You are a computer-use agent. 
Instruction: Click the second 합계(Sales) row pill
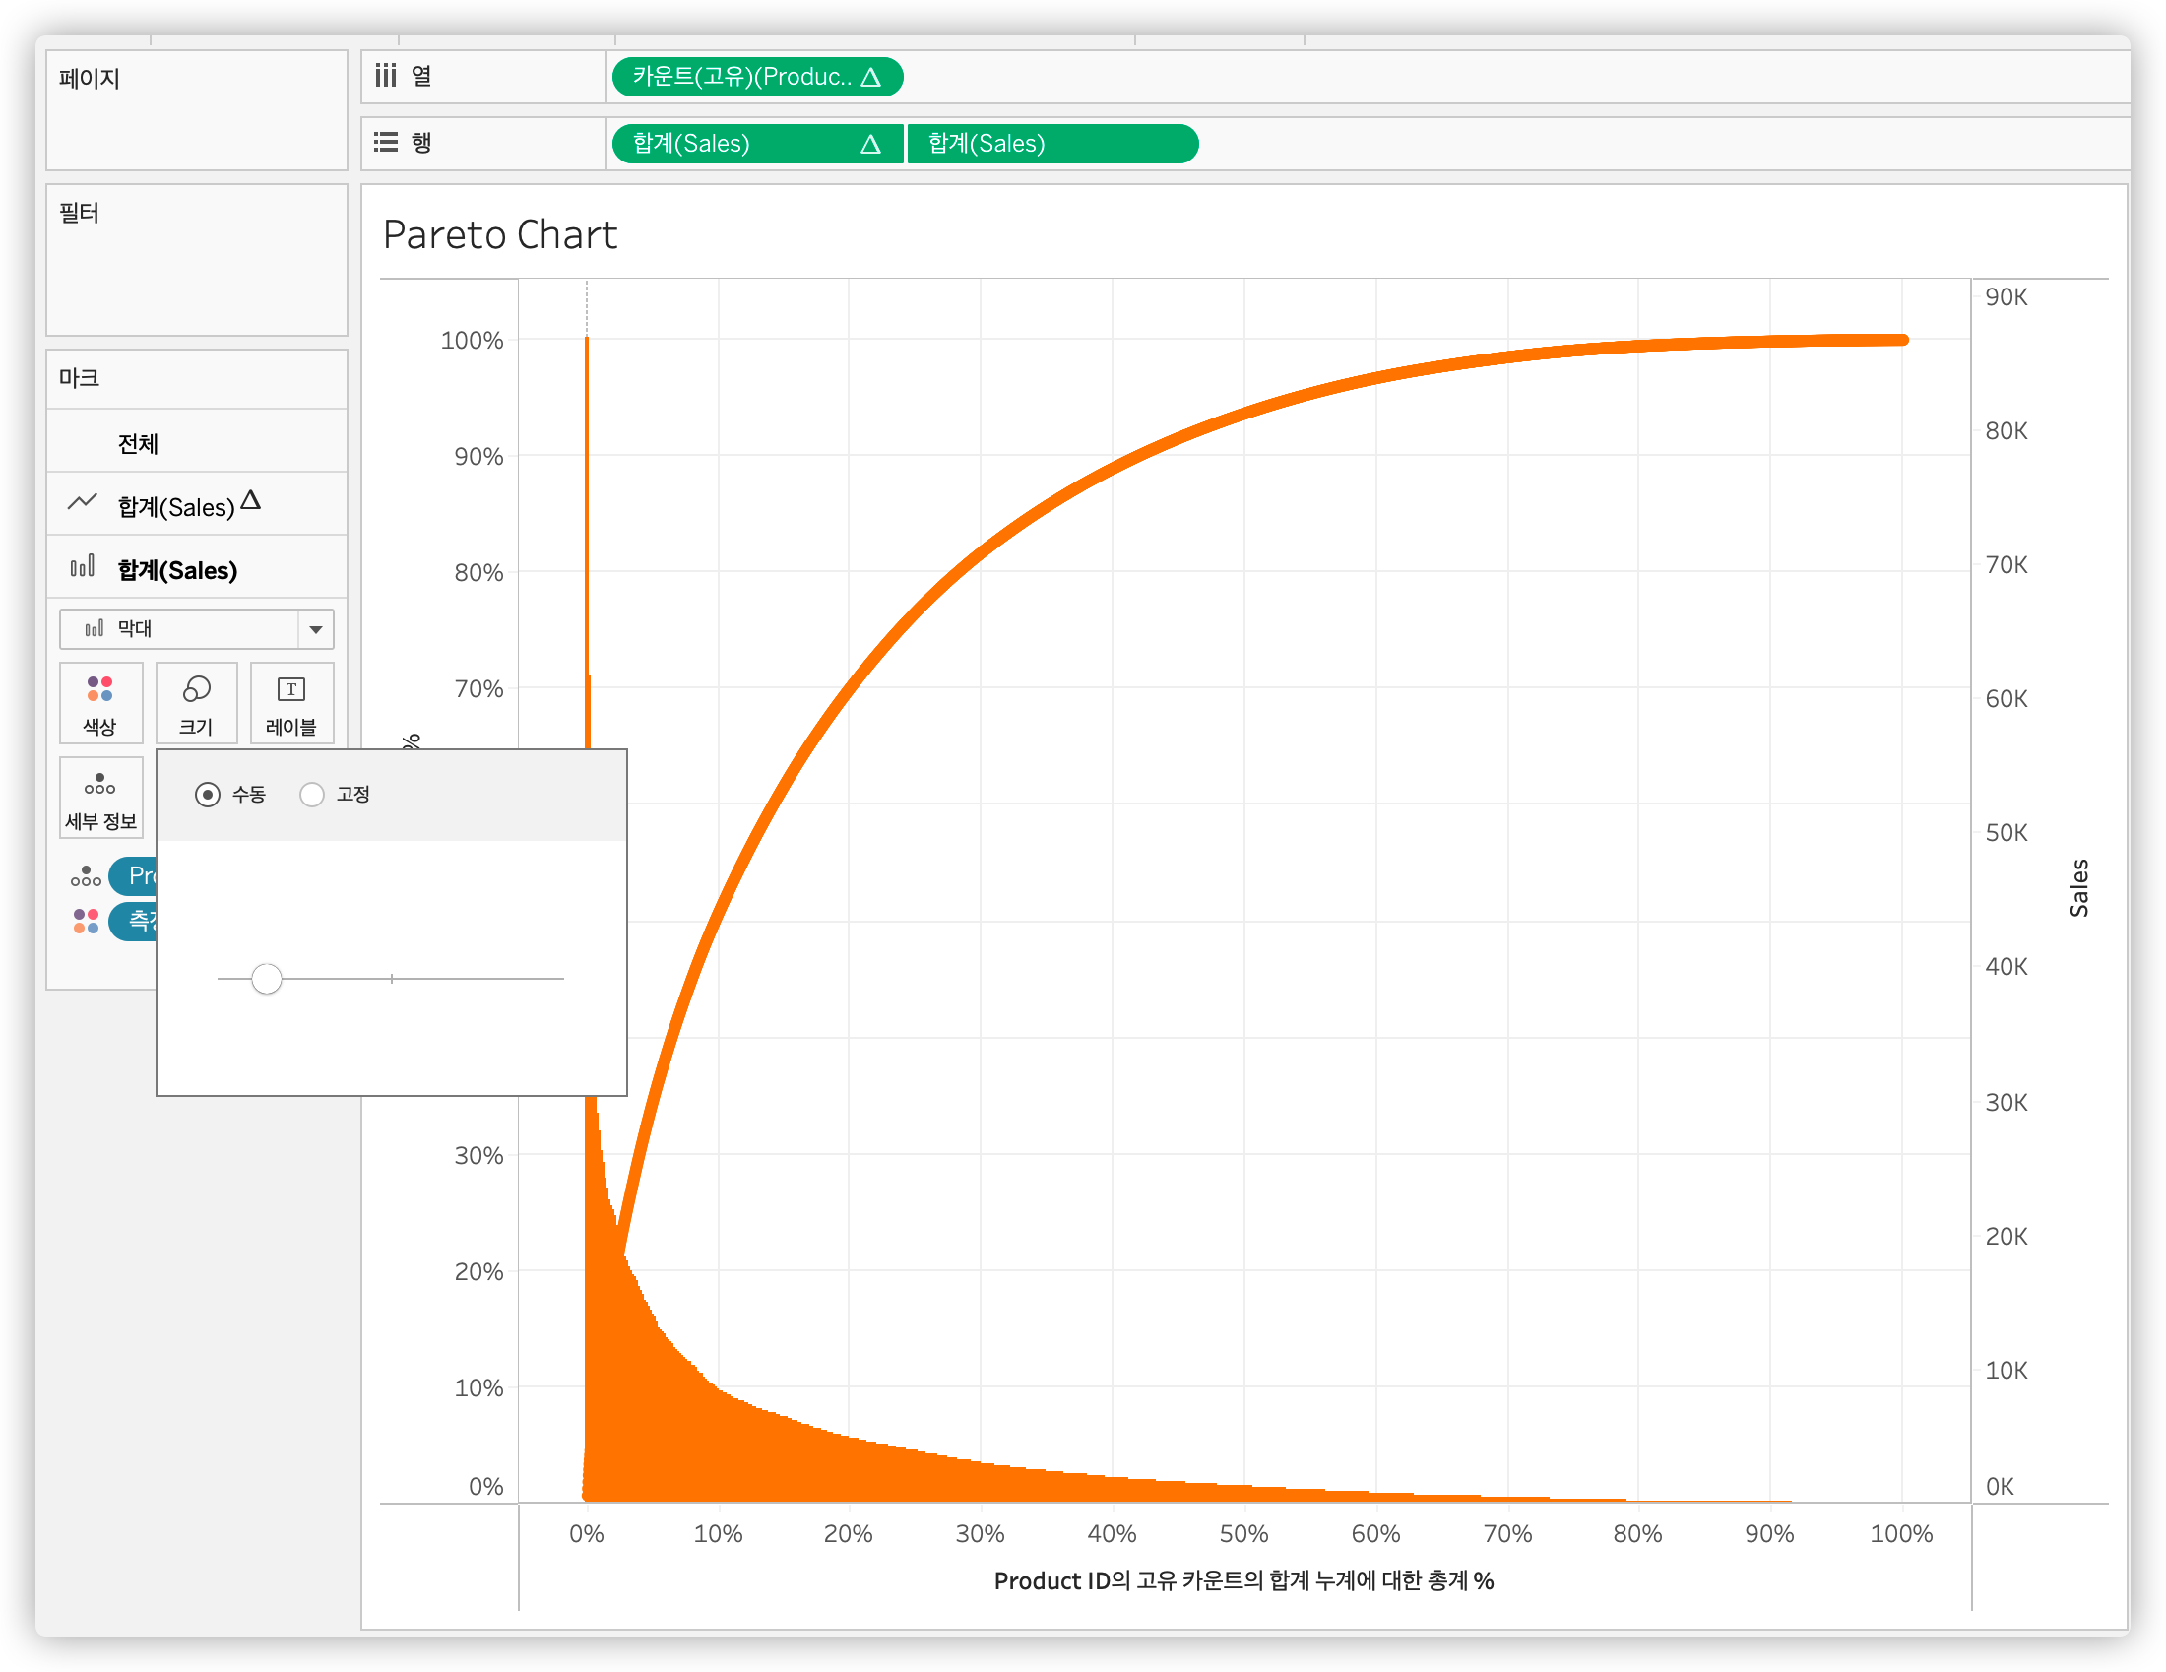pos(1051,144)
